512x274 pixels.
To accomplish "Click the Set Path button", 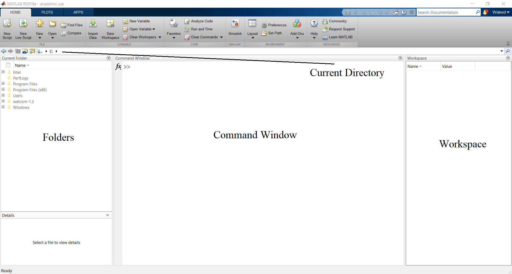I will [272, 33].
